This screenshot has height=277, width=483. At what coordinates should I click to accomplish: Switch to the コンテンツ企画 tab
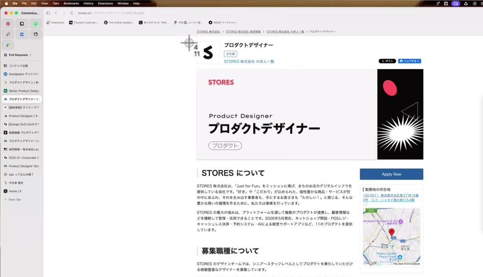tap(22, 66)
